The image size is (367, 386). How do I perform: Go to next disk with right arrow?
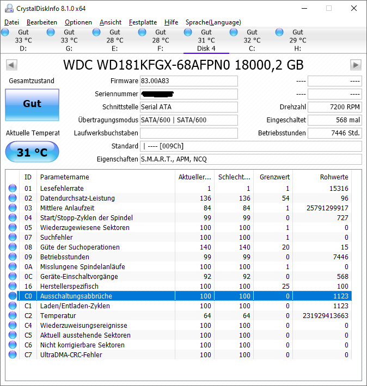click(356, 65)
